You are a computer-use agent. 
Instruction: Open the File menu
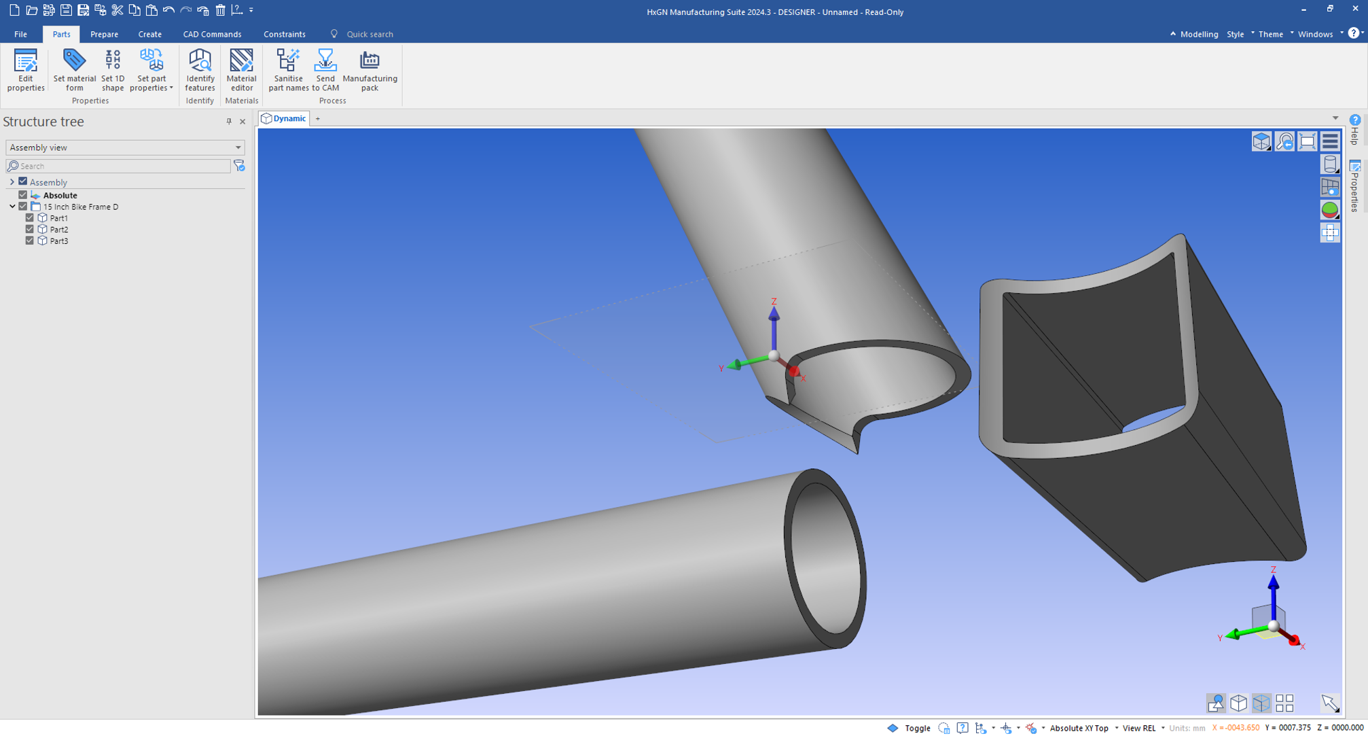(x=20, y=34)
